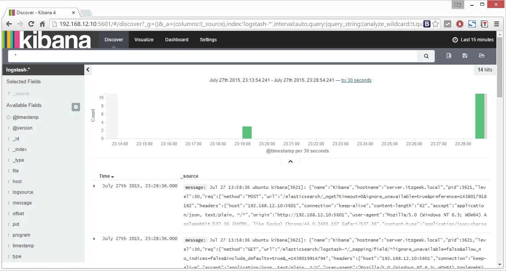Viewport: 506px width, 271px height.
Task: Select the timestamp field
Action: 23,246
